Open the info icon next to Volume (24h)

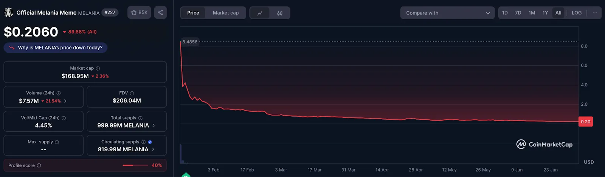pyautogui.click(x=59, y=93)
